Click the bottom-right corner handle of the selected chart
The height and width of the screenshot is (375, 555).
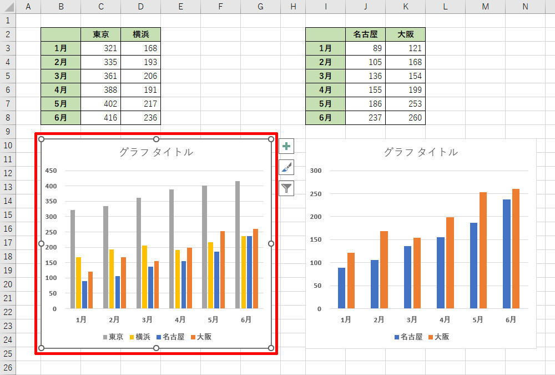coord(271,348)
